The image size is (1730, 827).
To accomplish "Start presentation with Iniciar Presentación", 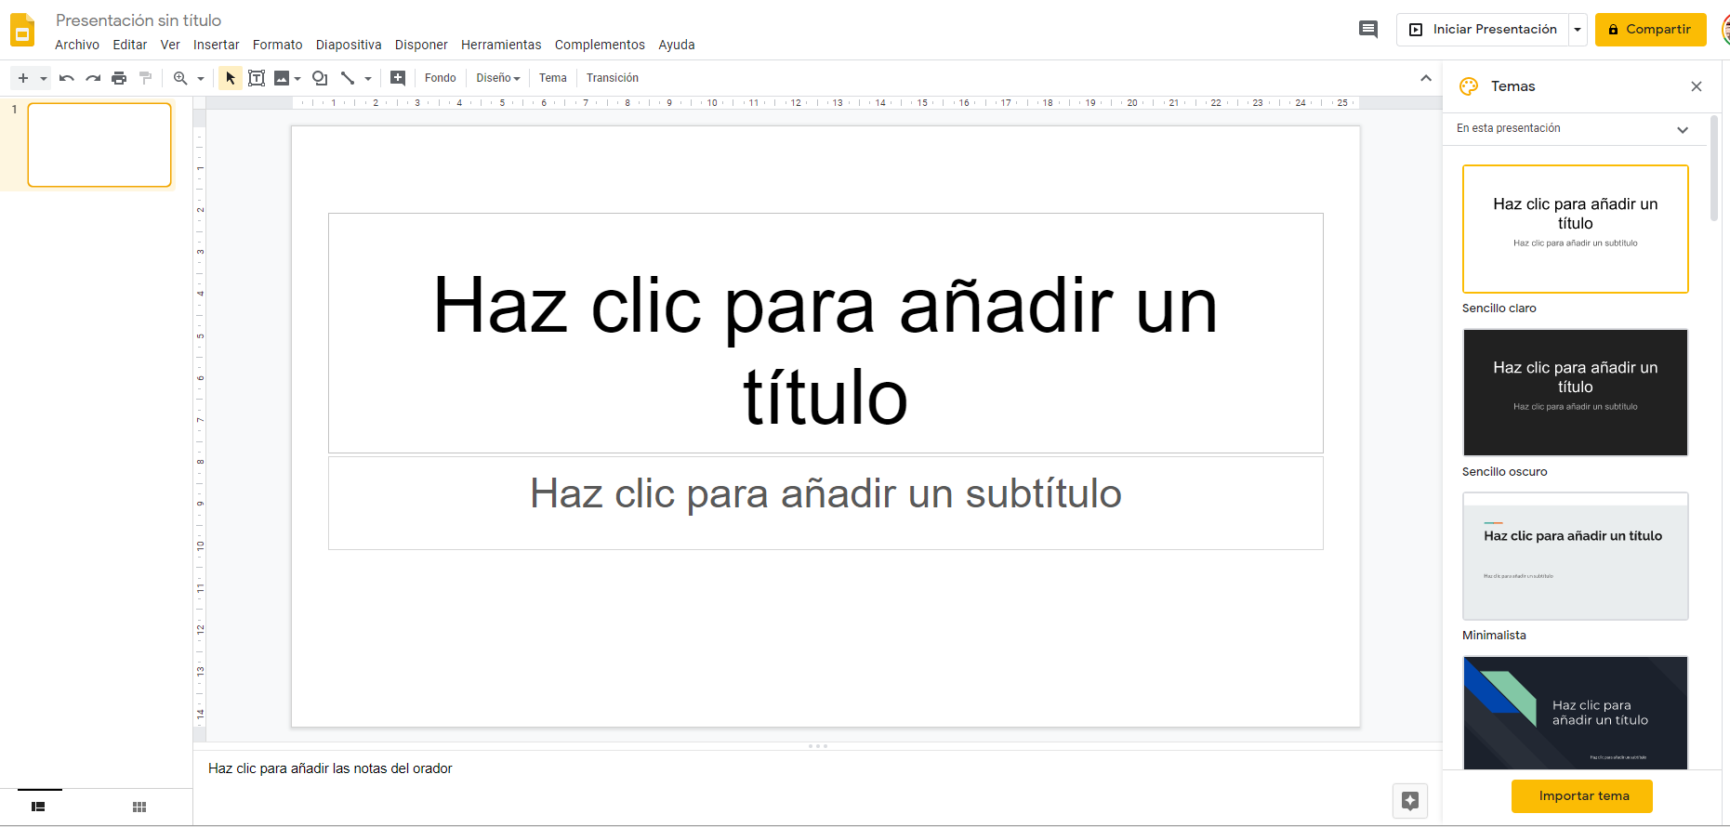I will click(x=1483, y=30).
